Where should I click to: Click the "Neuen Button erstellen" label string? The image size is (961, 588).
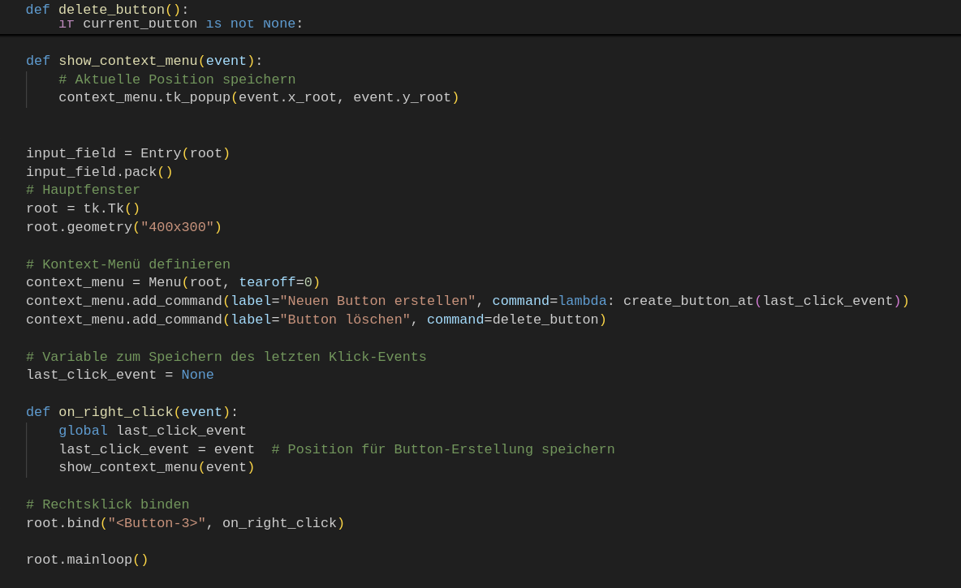click(375, 301)
